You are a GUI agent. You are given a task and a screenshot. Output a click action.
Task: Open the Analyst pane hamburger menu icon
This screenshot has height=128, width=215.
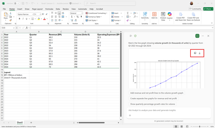tap(131, 36)
